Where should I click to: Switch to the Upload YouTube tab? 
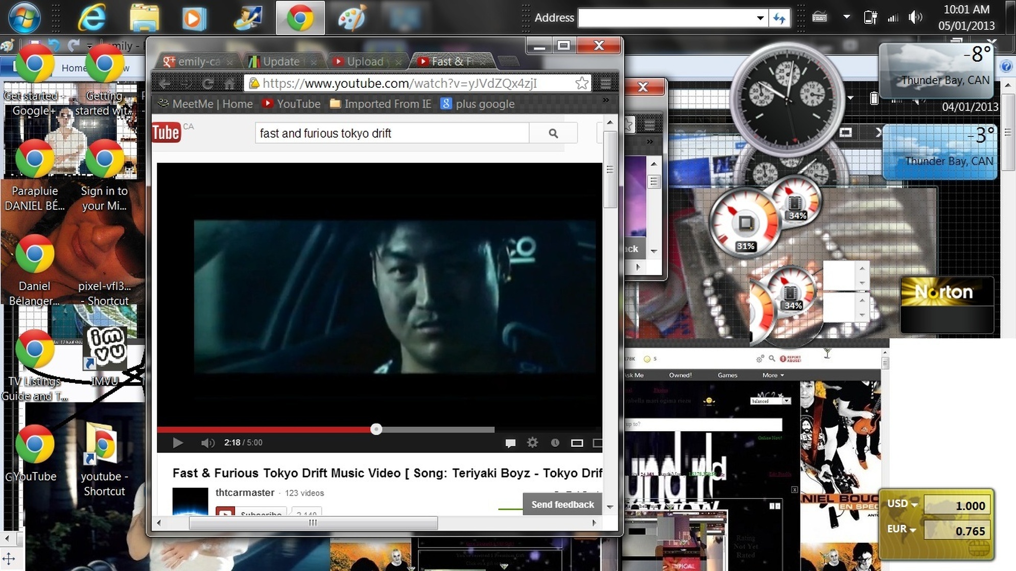(x=366, y=61)
